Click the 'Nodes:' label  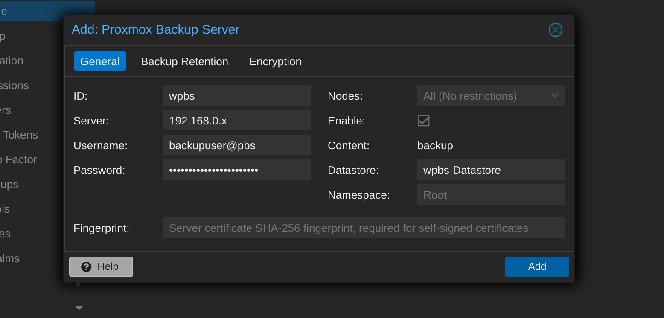click(x=345, y=96)
